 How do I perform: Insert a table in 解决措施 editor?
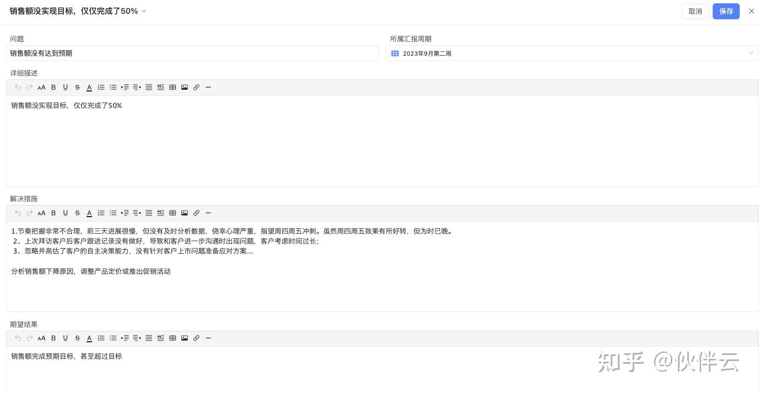(173, 213)
